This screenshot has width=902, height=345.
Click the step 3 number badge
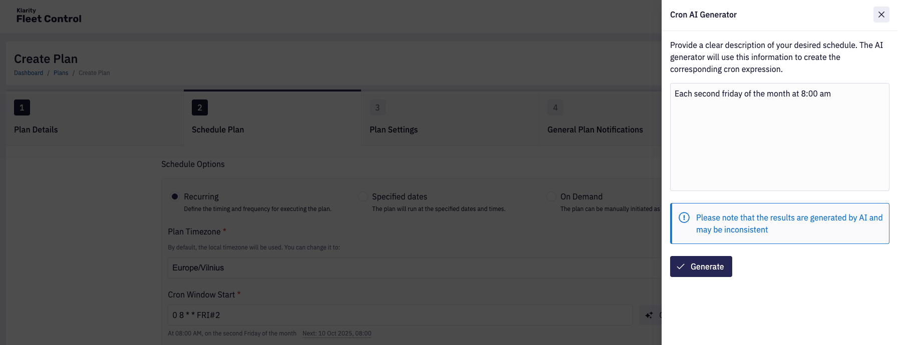pos(378,107)
